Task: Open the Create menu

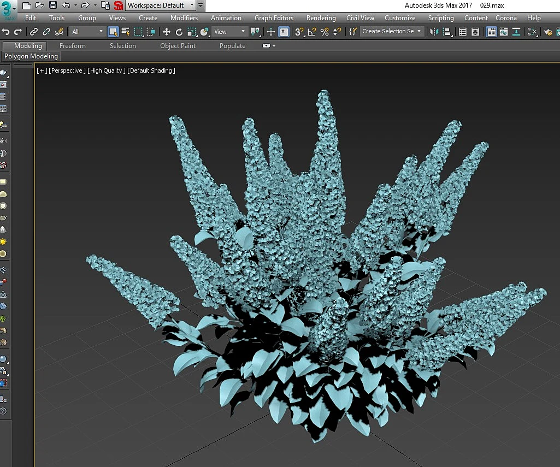Action: [148, 18]
